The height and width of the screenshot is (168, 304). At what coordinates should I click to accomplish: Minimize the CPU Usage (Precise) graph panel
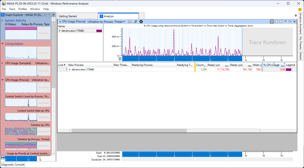click(286, 22)
